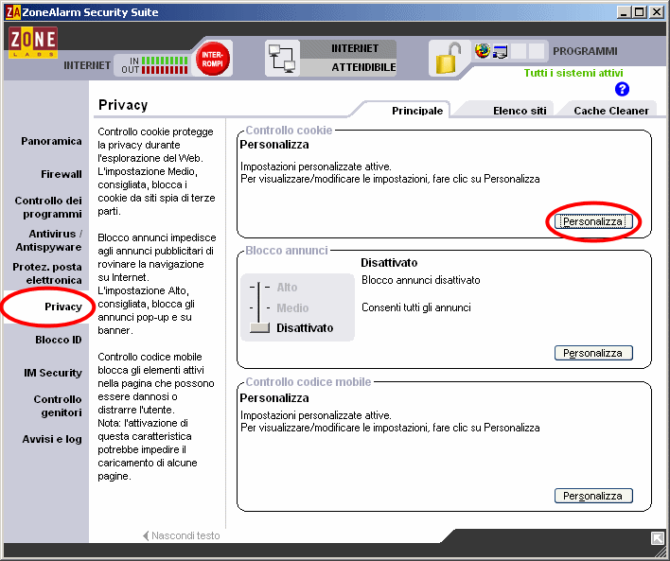Switch to the Elenco siti tab
670x561 pixels.
click(x=520, y=111)
